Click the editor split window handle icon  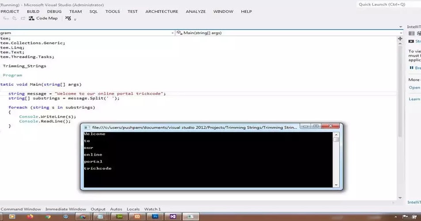pyautogui.click(x=400, y=38)
